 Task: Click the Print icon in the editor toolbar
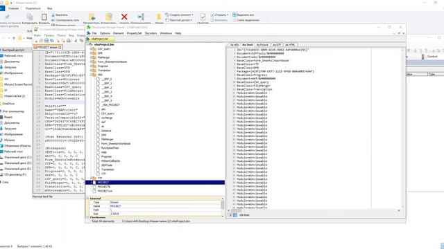tap(69, 41)
